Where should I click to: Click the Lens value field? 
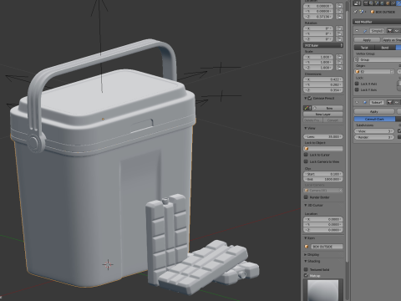[x=323, y=137]
